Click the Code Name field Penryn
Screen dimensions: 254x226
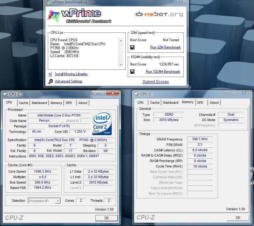pos(44,121)
